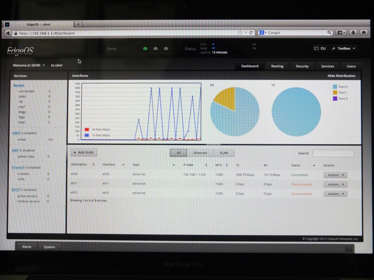Click the green active port 0 icon
Screen dimensions: 374x280
(145, 49)
